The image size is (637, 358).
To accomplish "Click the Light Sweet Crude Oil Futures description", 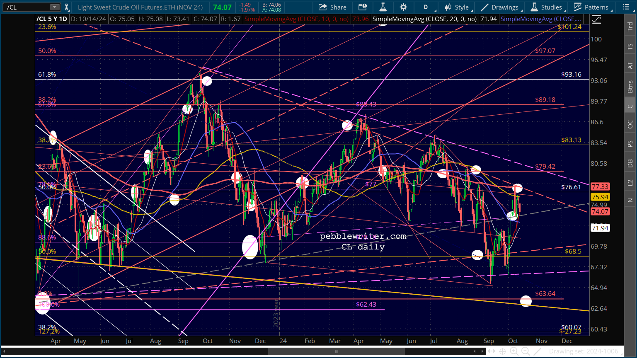I will (x=140, y=7).
